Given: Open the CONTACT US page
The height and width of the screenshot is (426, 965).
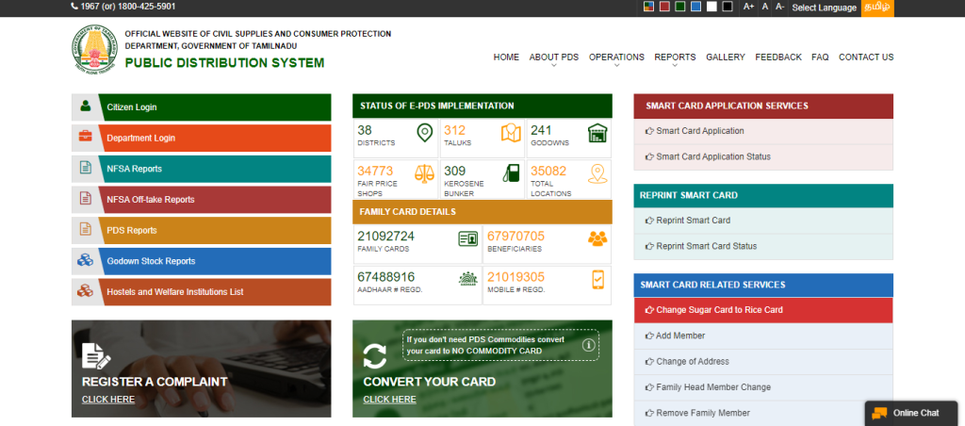Looking at the screenshot, I should [x=866, y=57].
